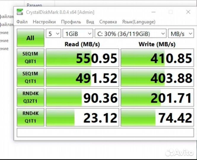The width and height of the screenshot is (197, 160).
Task: Click the 491.52 read result cell
Action: pyautogui.click(x=82, y=77)
